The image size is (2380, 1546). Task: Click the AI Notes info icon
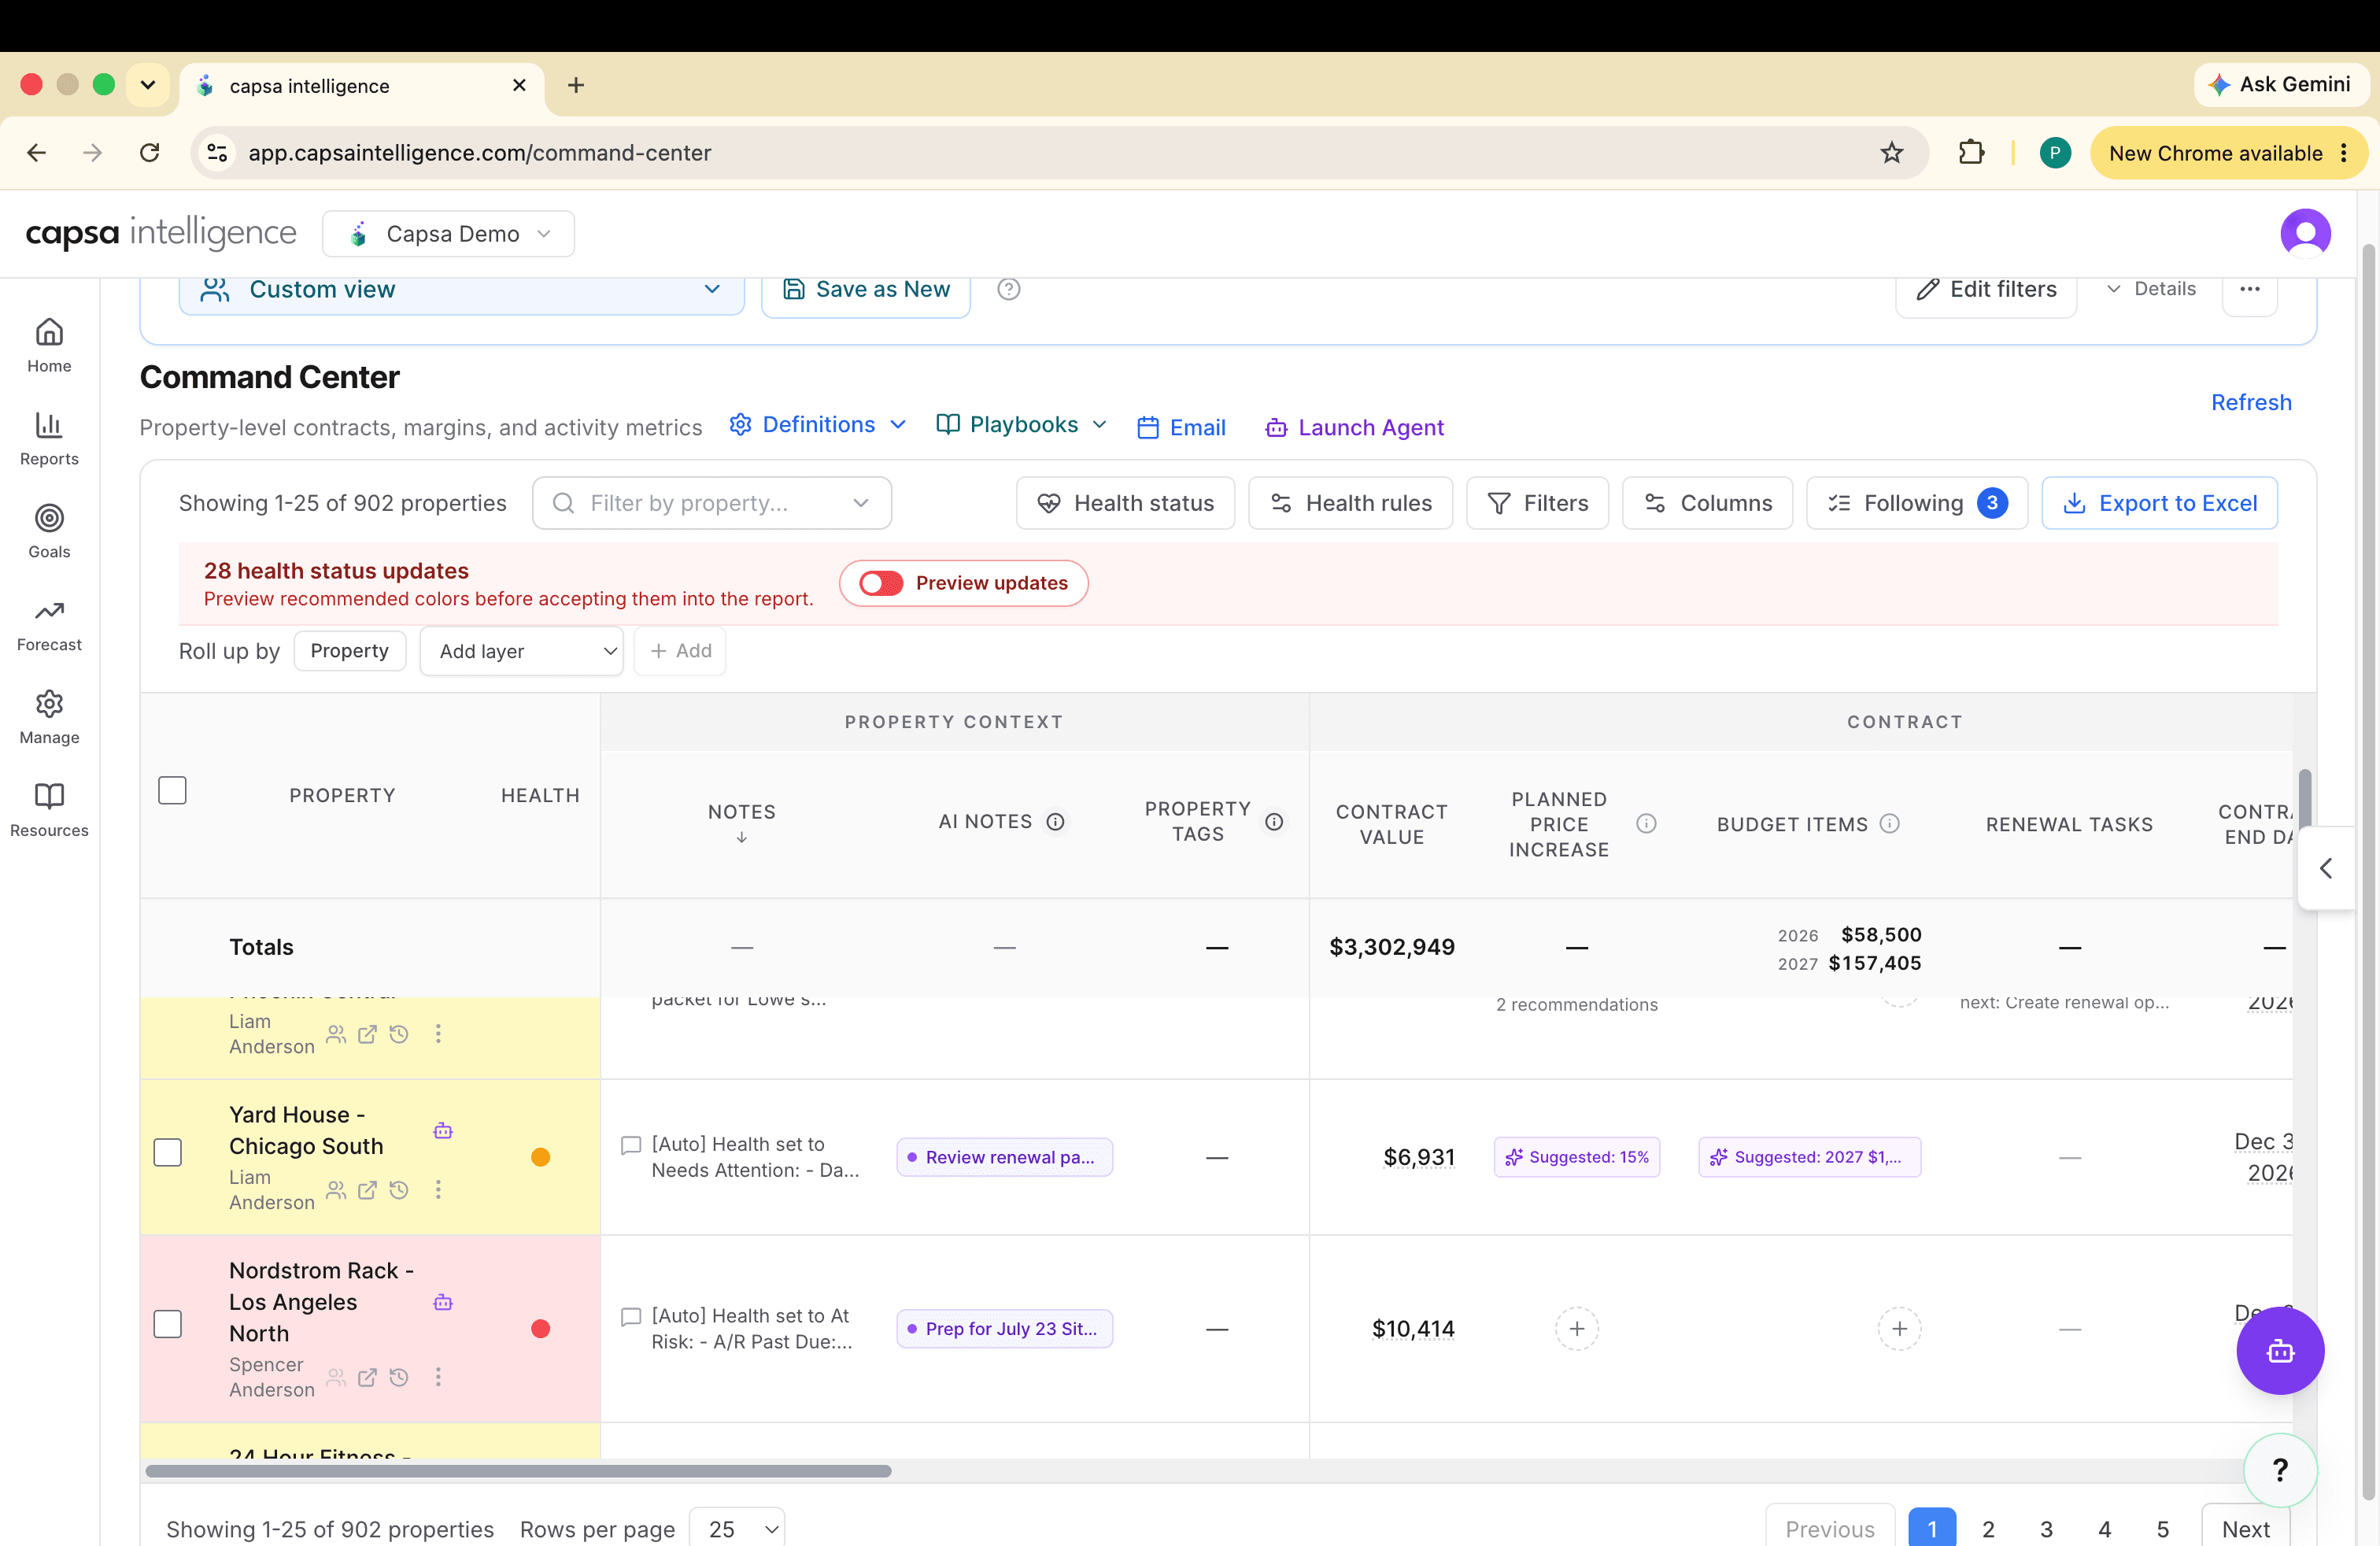[1055, 821]
